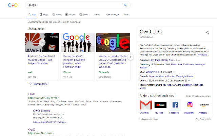
Task: Click the results count text Ungefähr 20.240.000.000
Action: coord(54,22)
